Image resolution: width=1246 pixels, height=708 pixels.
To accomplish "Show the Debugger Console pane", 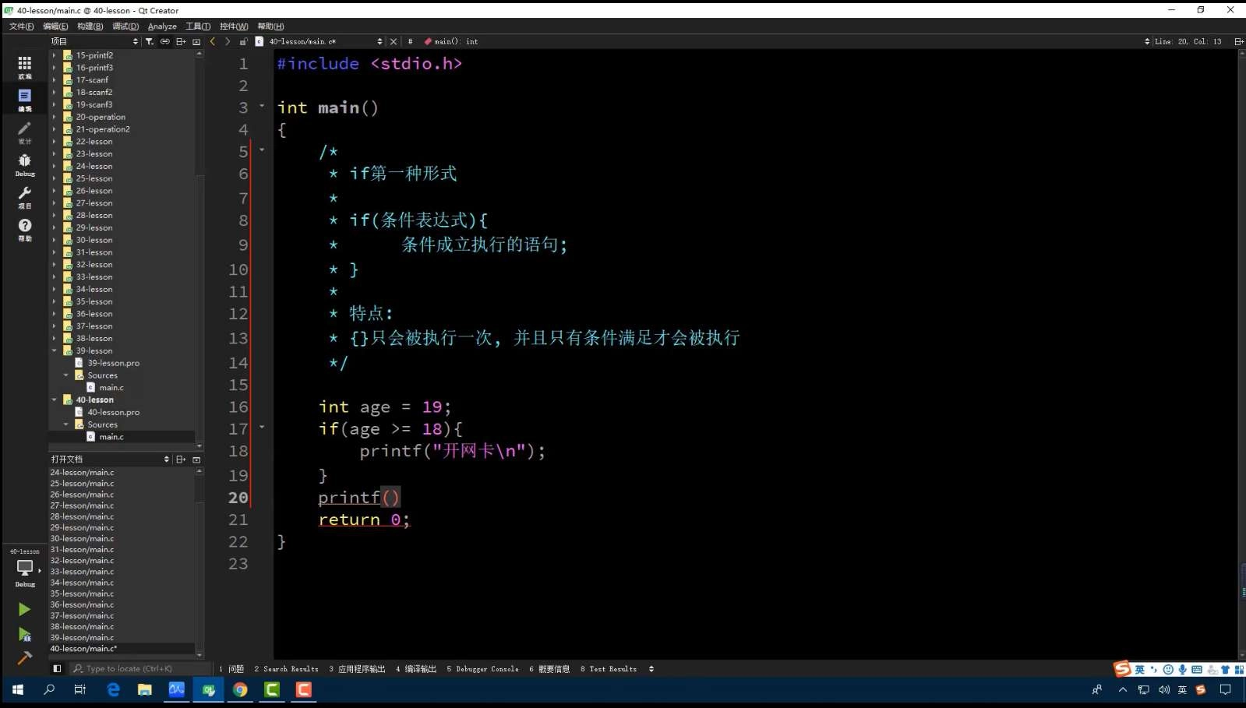I will point(482,668).
